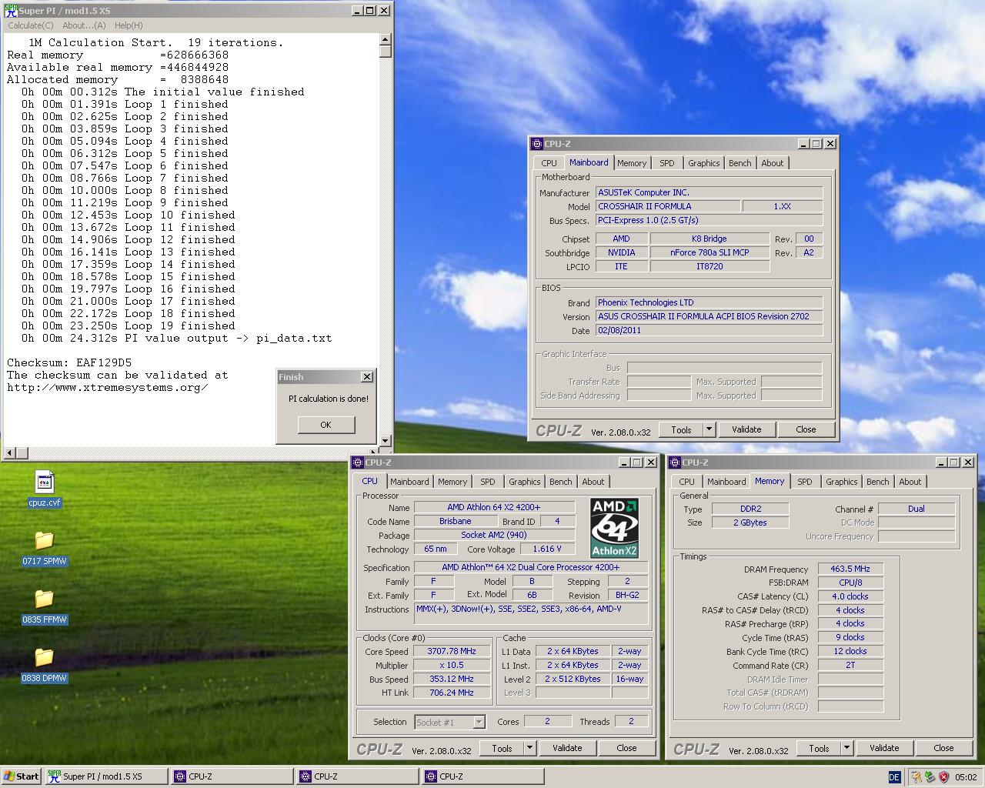Click the Super PI horizontal scrollbar left arrow
985x788 pixels.
(10, 452)
